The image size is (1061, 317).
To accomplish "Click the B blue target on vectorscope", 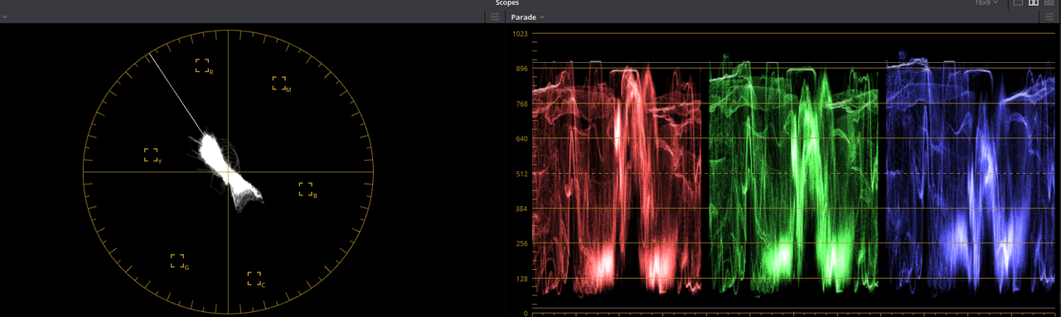I will [306, 190].
